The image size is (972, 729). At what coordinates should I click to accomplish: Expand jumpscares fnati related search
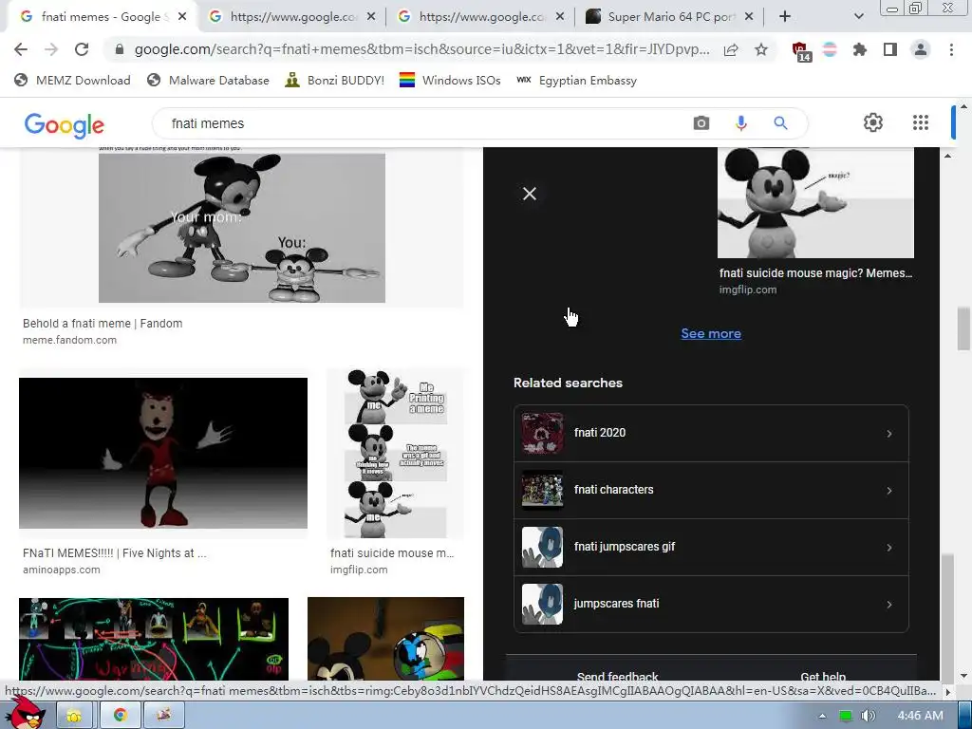coord(711,605)
